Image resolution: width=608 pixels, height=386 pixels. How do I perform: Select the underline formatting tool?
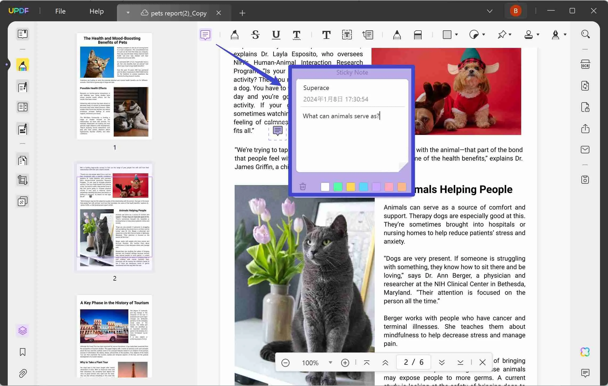(276, 34)
